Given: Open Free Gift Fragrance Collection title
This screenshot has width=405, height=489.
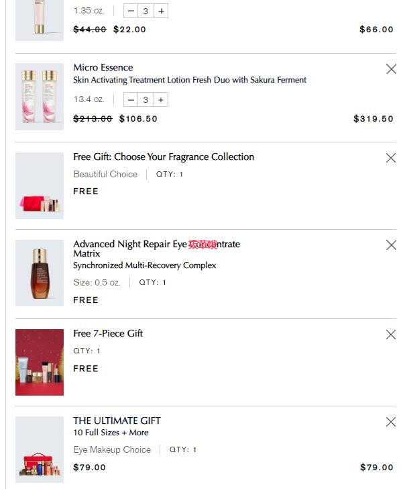Looking at the screenshot, I should 164,157.
